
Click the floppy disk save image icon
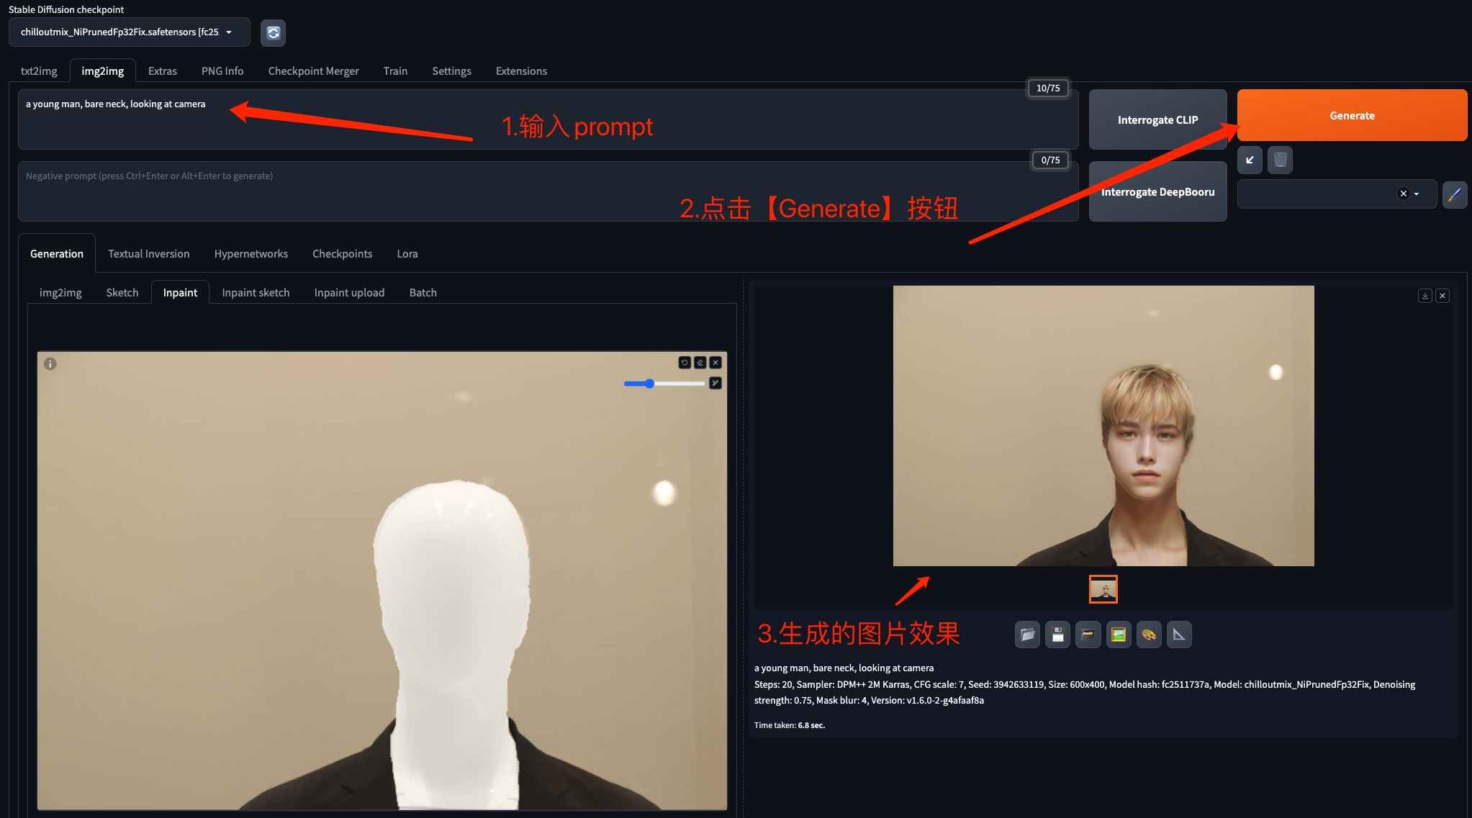[x=1057, y=635]
